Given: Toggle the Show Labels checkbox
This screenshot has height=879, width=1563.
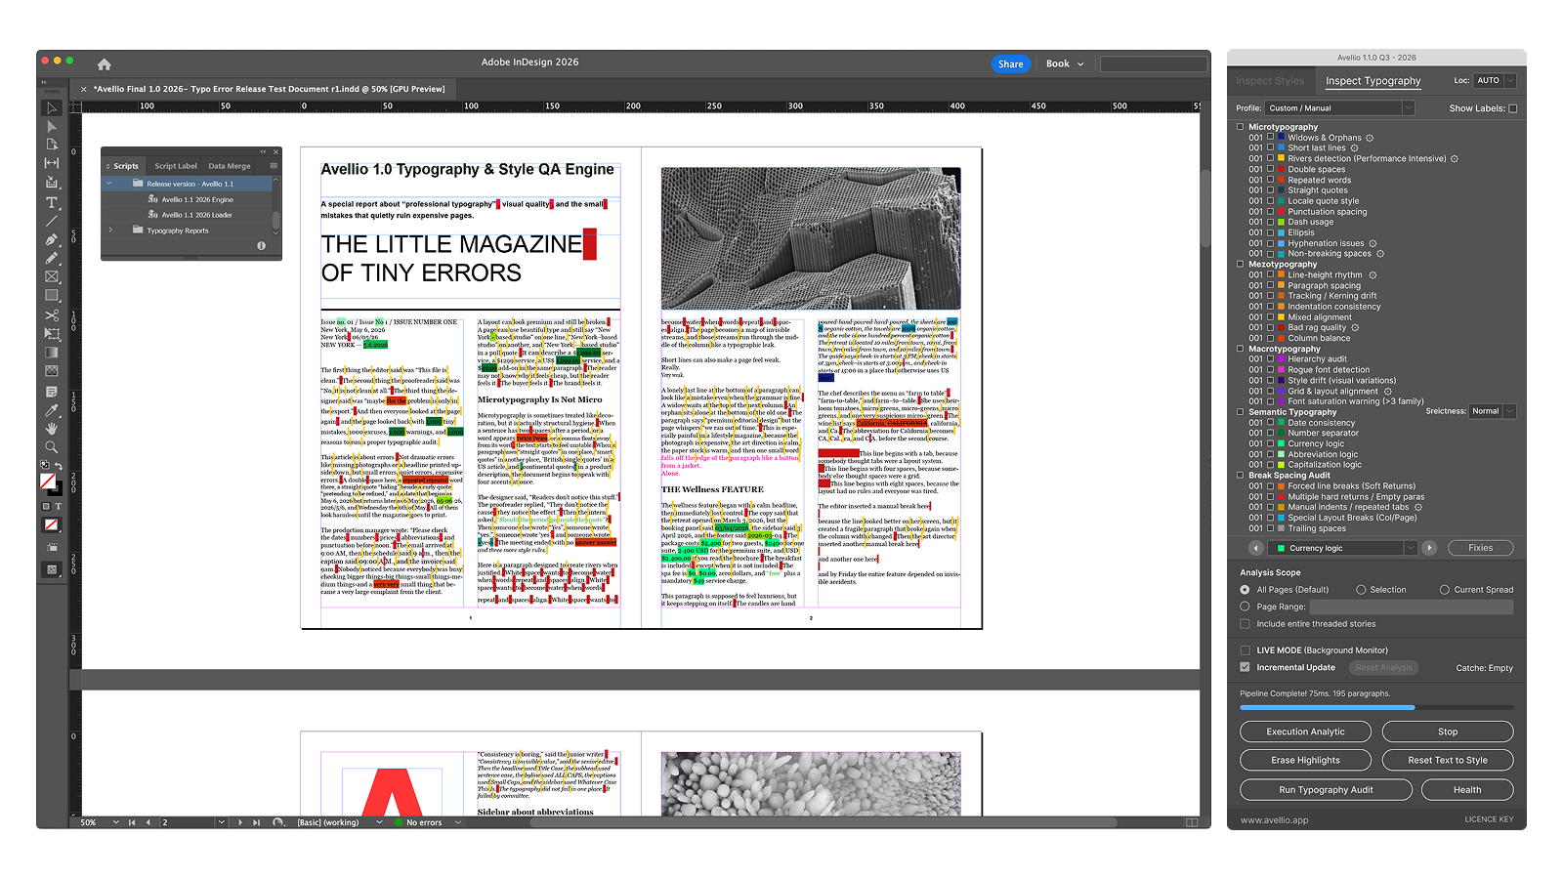Looking at the screenshot, I should click(1513, 108).
